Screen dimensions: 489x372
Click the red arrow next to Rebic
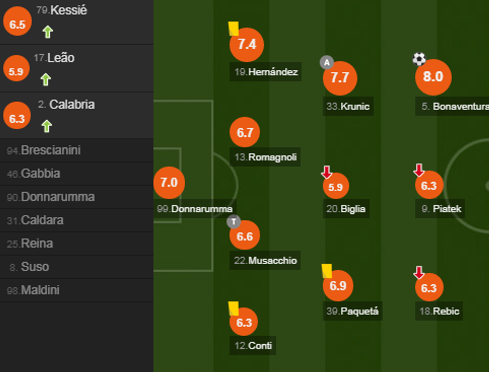tap(419, 272)
